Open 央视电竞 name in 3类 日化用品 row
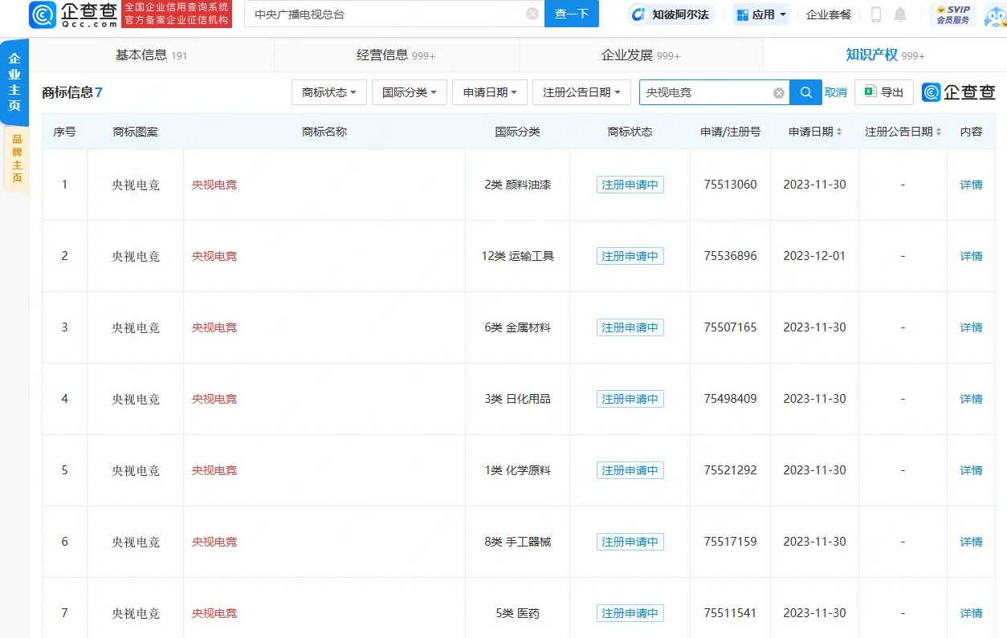The width and height of the screenshot is (1007, 638). tap(214, 399)
